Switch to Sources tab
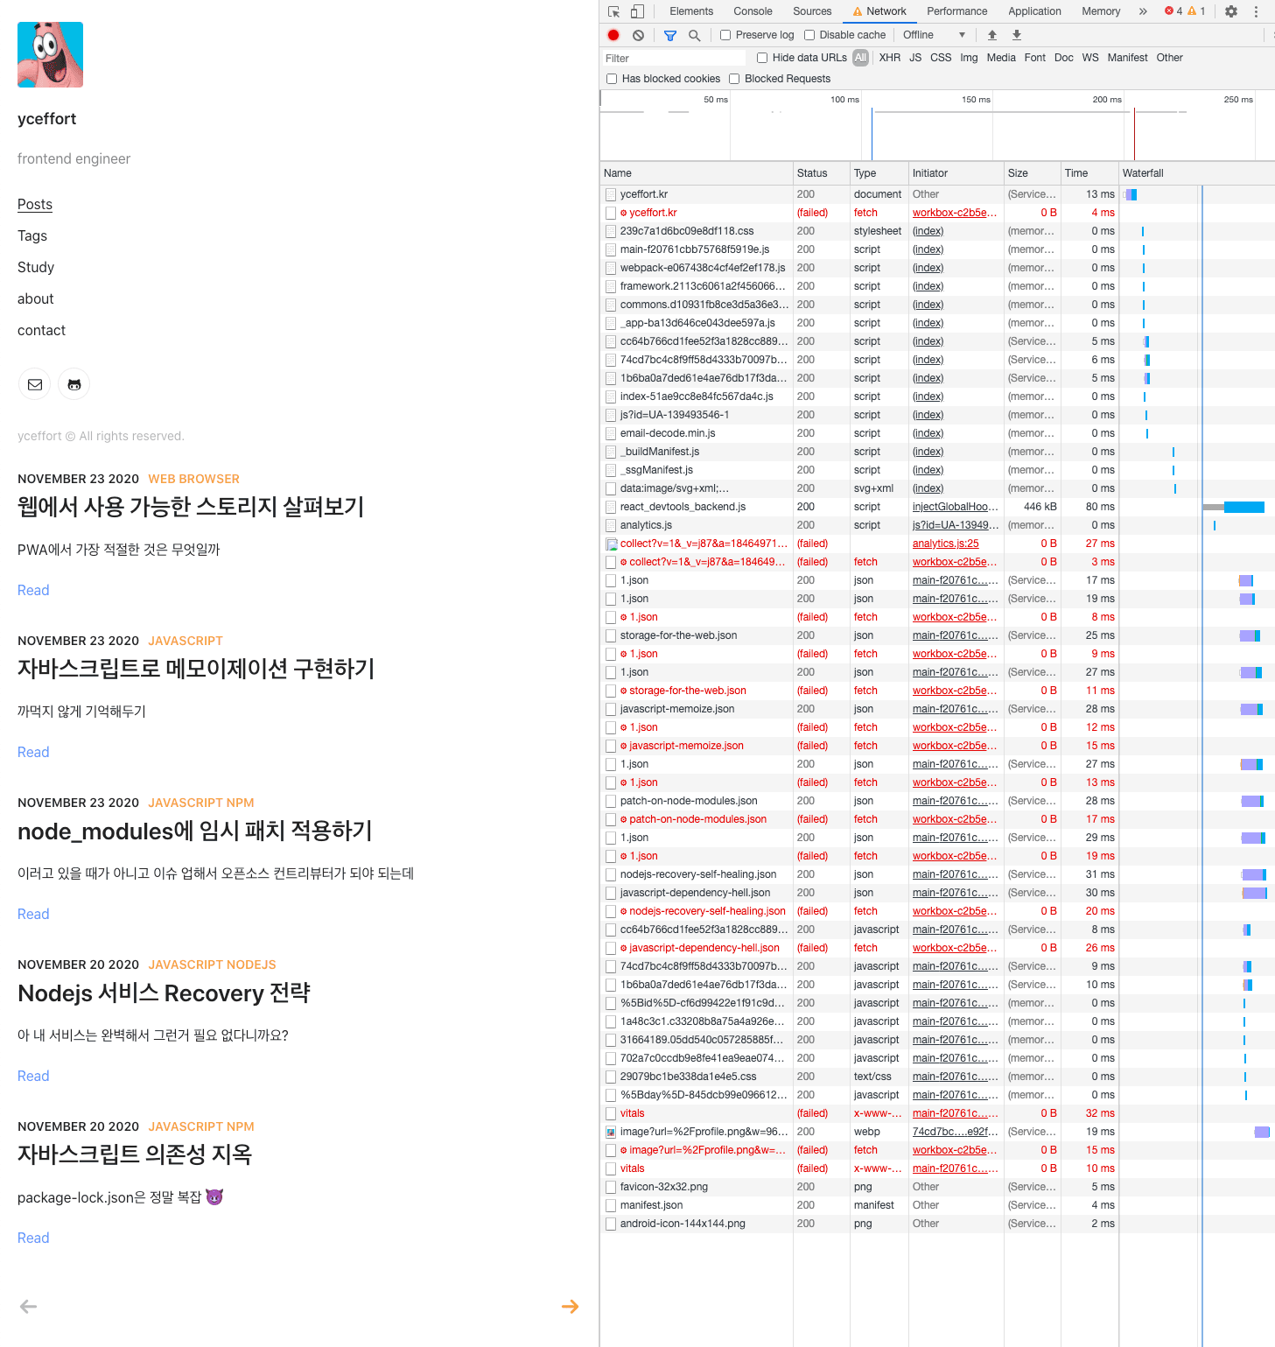This screenshot has height=1347, width=1275. (812, 11)
